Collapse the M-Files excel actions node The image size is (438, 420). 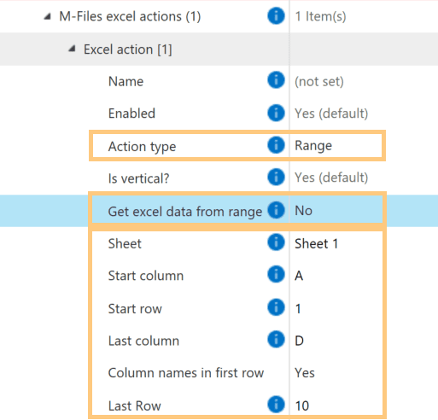(48, 16)
